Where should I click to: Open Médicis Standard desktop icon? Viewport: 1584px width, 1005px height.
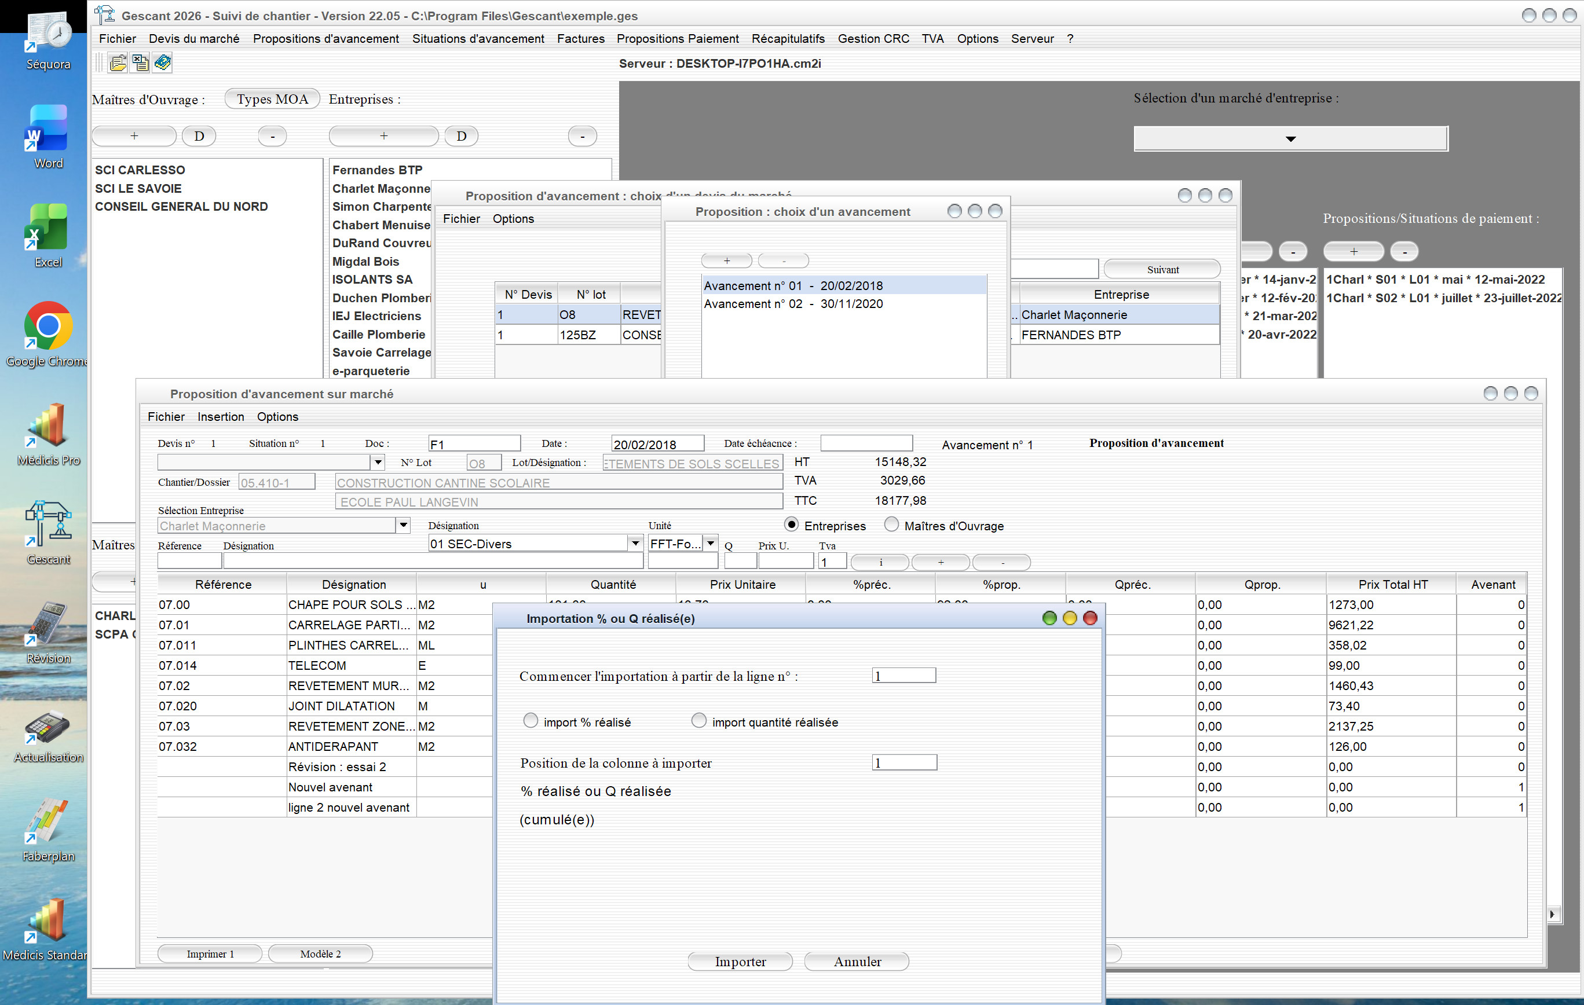(x=45, y=927)
